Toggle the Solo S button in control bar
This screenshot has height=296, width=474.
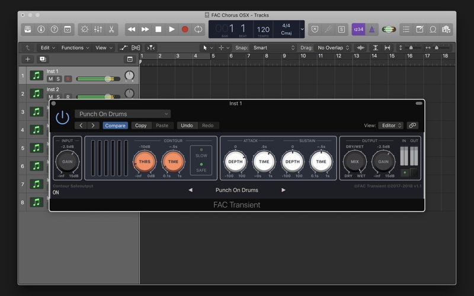pos(341,29)
